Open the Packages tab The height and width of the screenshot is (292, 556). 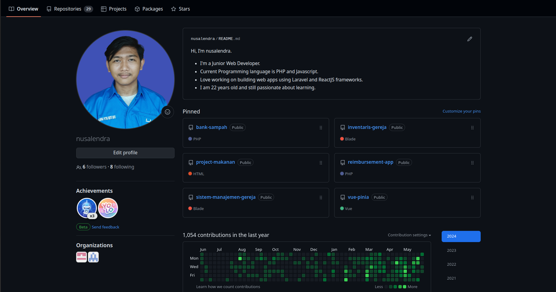tap(149, 9)
